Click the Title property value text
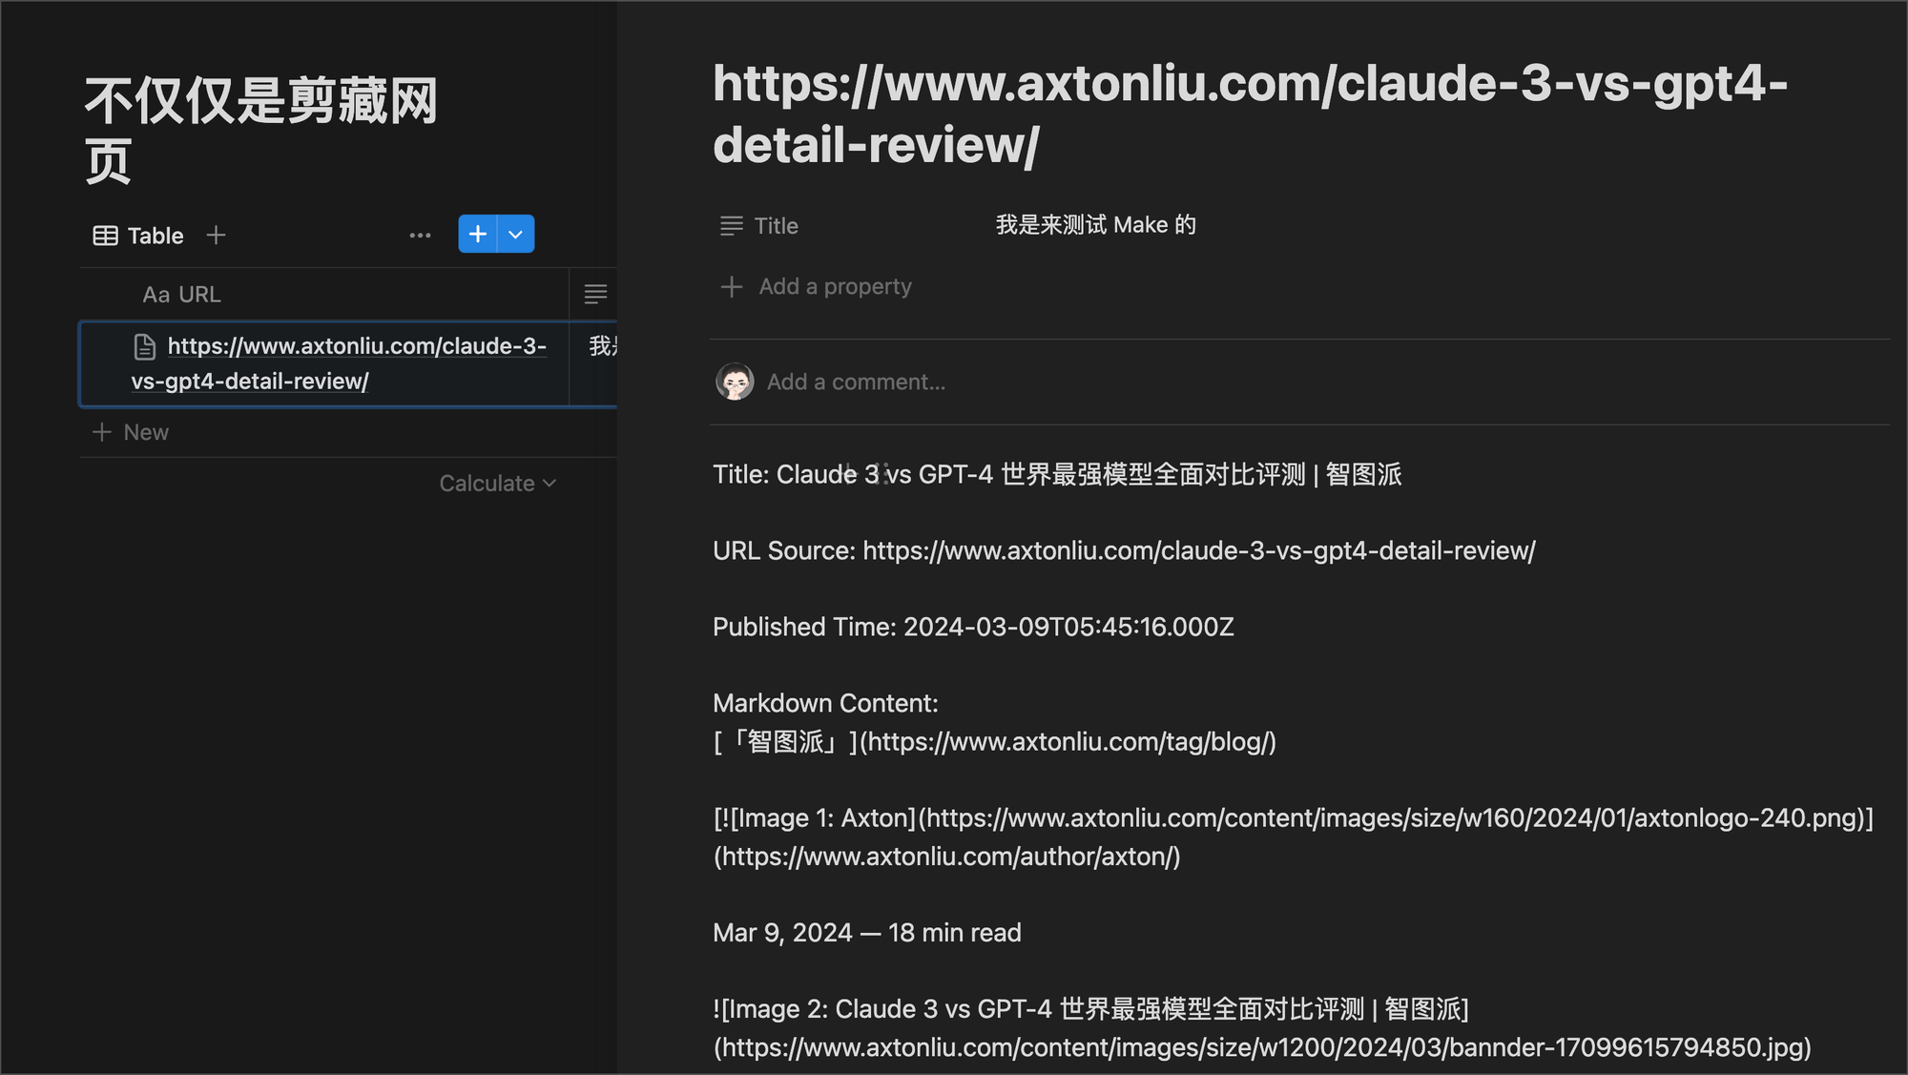This screenshot has height=1075, width=1908. pos(1095,225)
